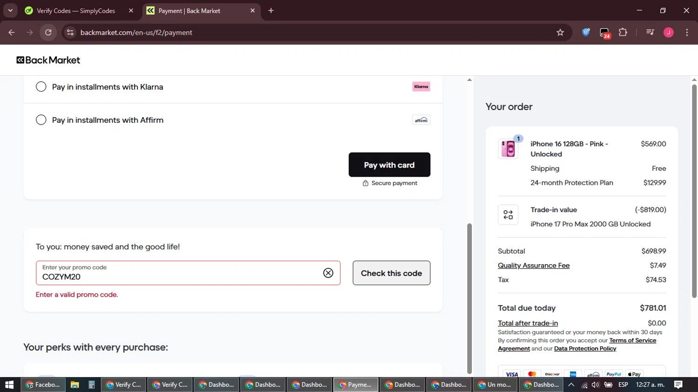Click the Tax amount $74.53
The image size is (698, 392).
(x=656, y=280)
